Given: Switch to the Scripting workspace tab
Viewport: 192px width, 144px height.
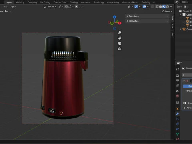Looking at the screenshot, I should pos(146,2).
